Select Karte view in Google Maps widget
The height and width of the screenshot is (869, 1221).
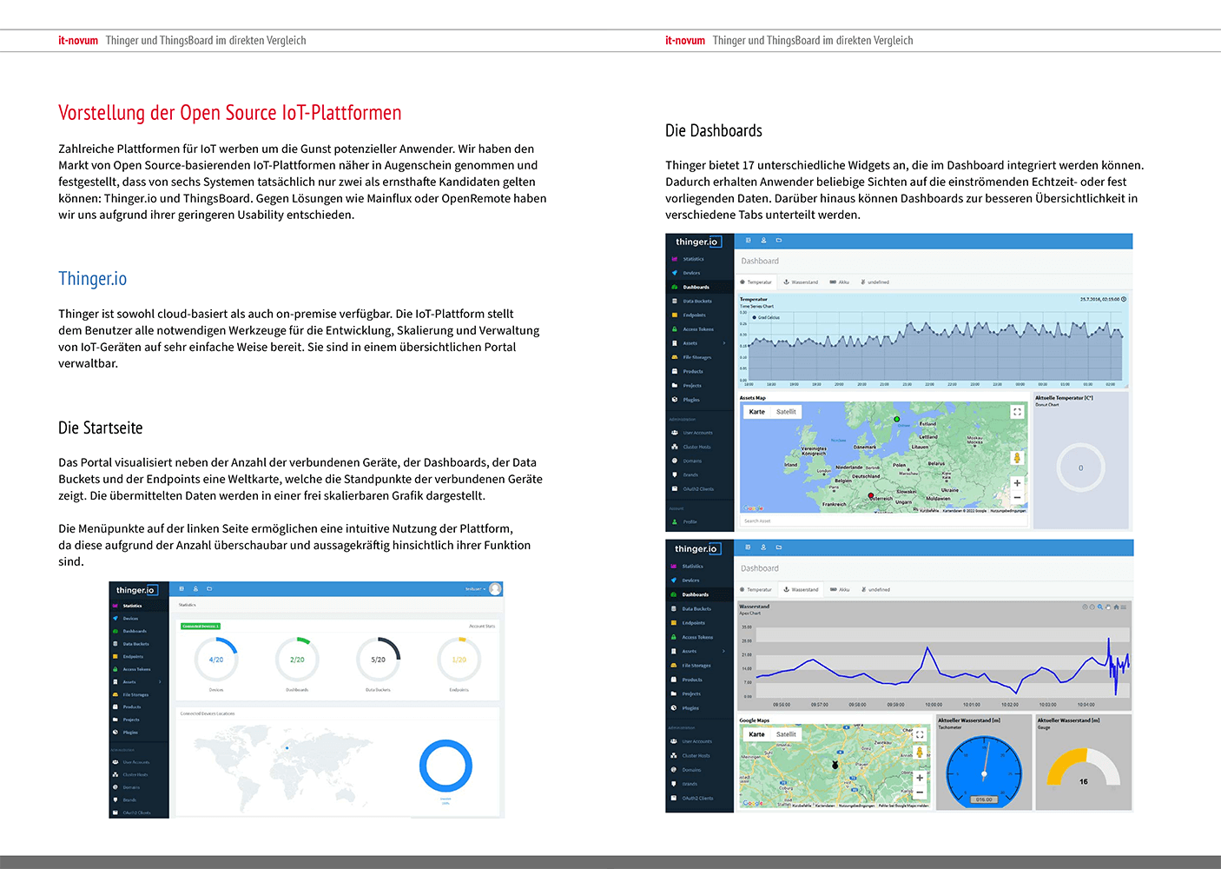[757, 734]
